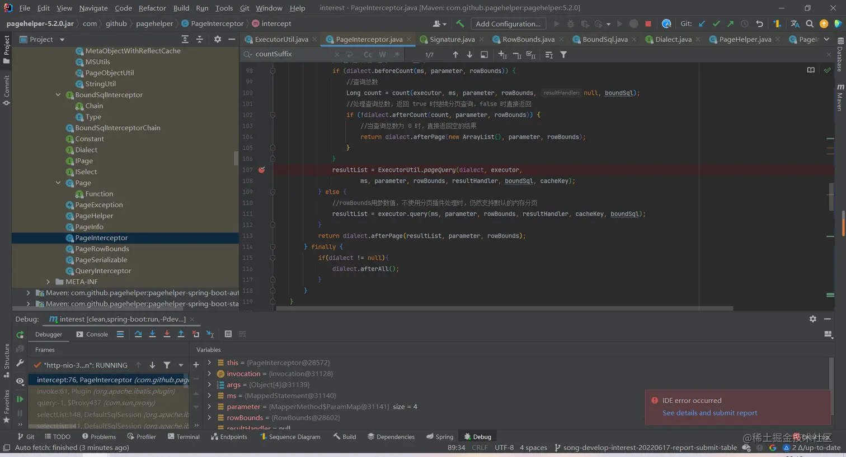The width and height of the screenshot is (846, 457).
Task: Click UTF-8 encoding in status bar
Action: [504, 448]
